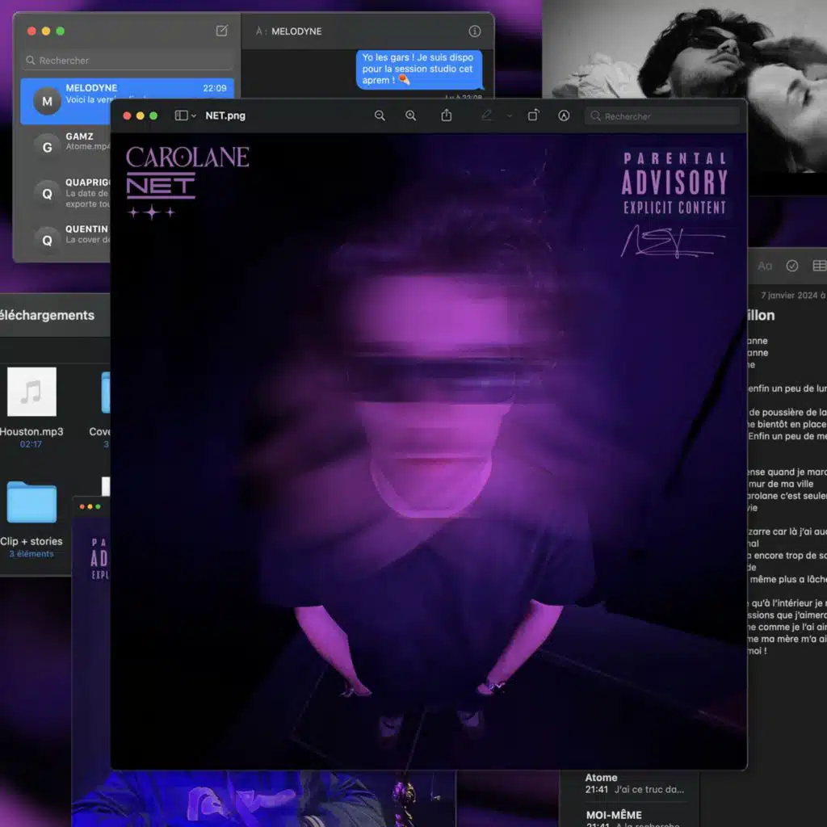Rotate the NET.png image

point(533,116)
